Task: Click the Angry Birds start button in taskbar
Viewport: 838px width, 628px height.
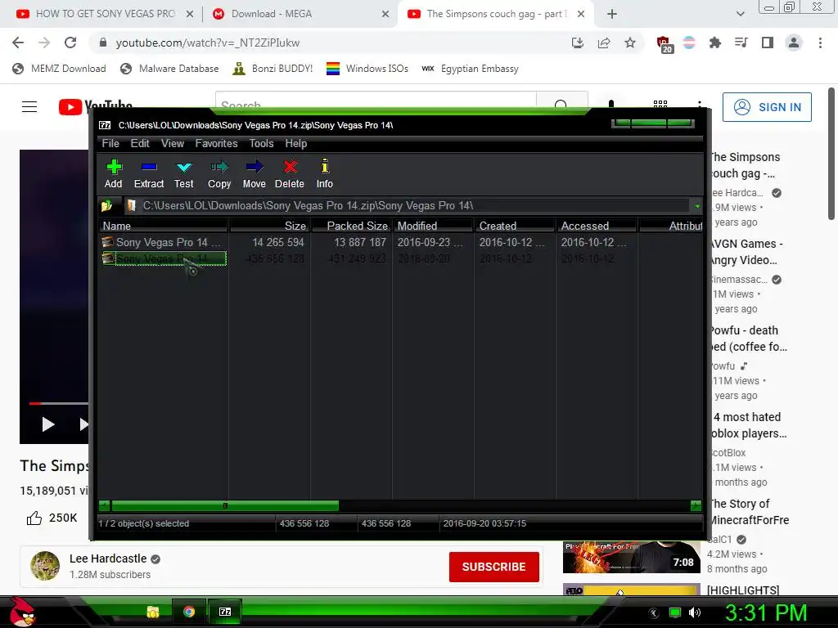Action: pos(22,612)
